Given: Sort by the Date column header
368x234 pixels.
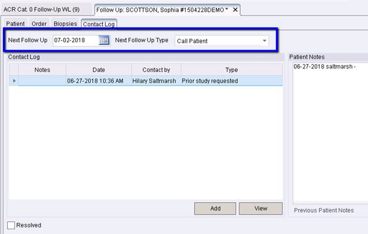Looking at the screenshot, I should click(x=99, y=70).
